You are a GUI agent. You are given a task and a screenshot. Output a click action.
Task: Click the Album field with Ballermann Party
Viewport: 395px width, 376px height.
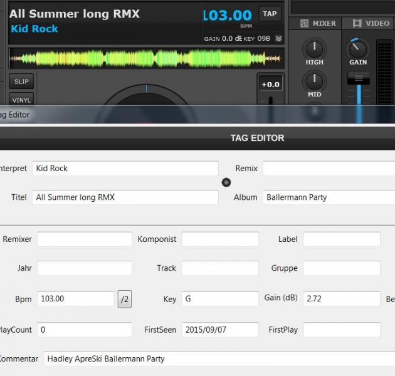(x=329, y=197)
